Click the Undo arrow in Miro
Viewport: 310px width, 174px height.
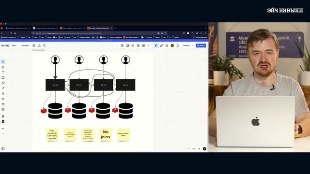[3, 129]
